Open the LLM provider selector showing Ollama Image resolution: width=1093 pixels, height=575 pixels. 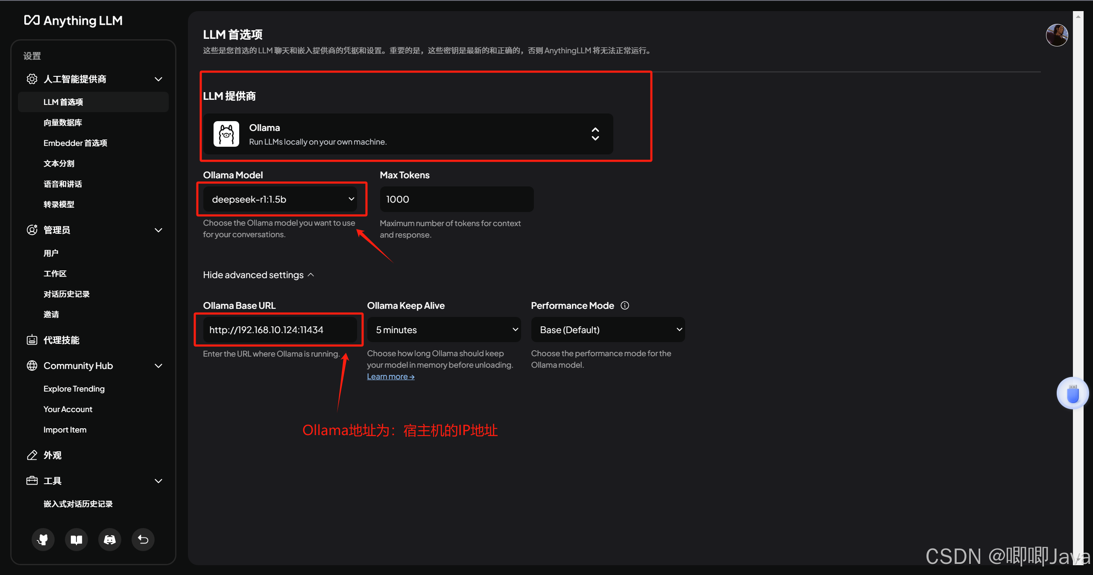[408, 134]
